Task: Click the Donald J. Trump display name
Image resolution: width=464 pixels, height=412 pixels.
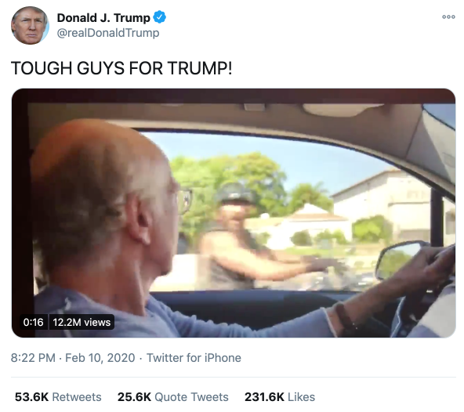Action: click(103, 18)
